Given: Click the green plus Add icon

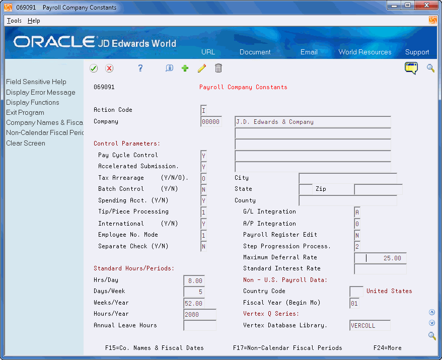Looking at the screenshot, I should click(185, 68).
